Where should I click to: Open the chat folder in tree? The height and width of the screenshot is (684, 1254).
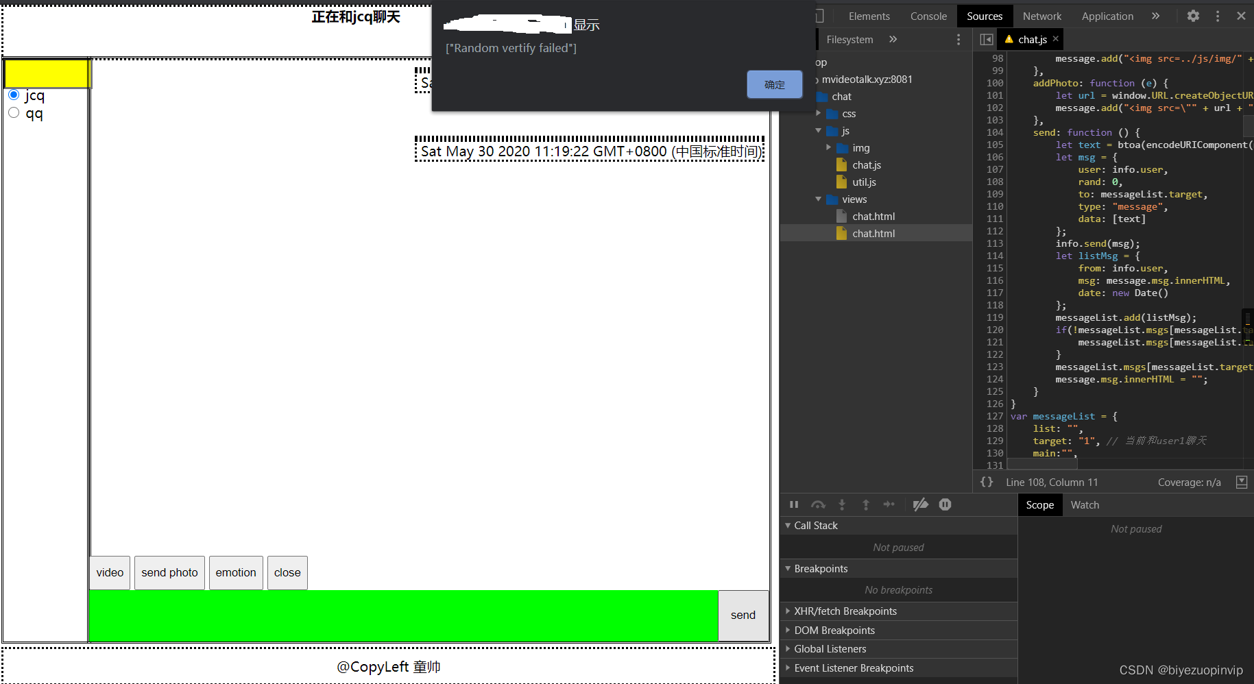(x=841, y=97)
